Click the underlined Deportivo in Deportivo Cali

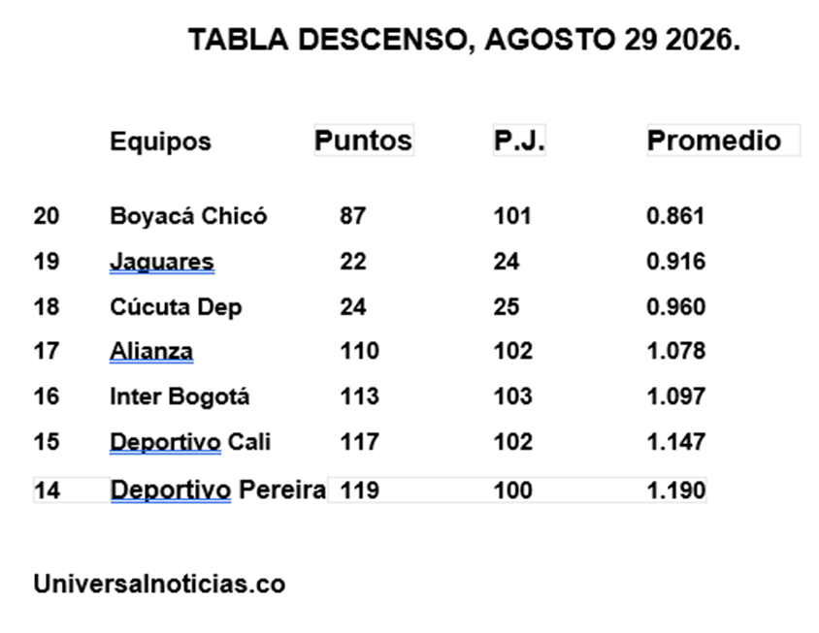pyautogui.click(x=166, y=442)
